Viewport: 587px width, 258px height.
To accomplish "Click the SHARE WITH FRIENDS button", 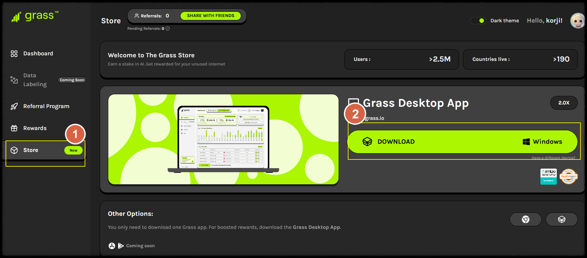I will [x=211, y=16].
